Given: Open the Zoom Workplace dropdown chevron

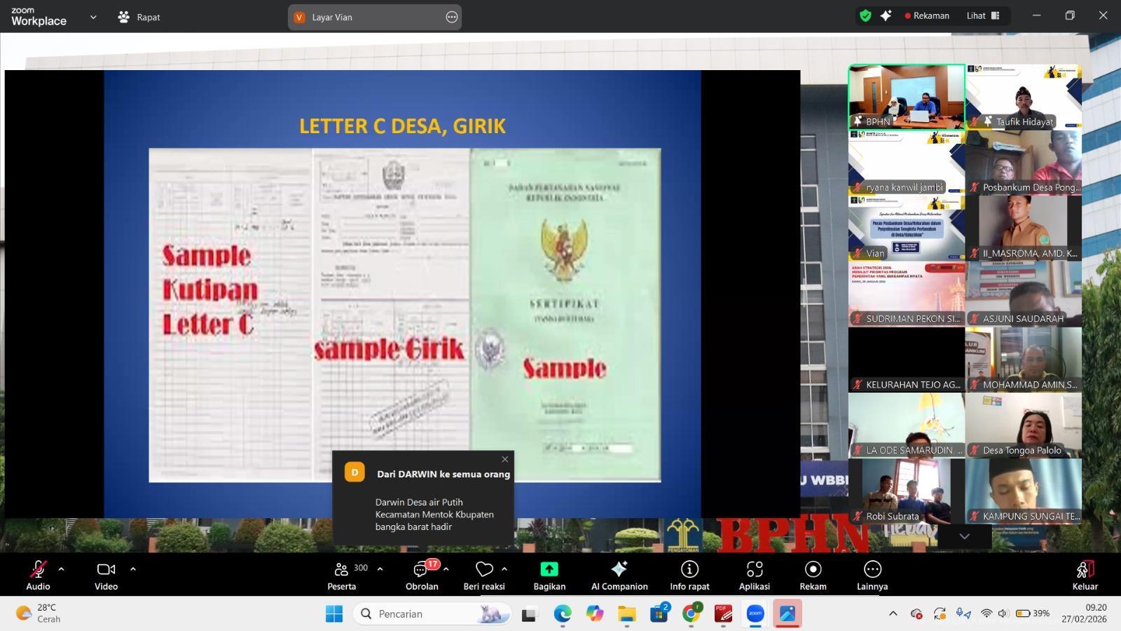Looking at the screenshot, I should (x=93, y=17).
